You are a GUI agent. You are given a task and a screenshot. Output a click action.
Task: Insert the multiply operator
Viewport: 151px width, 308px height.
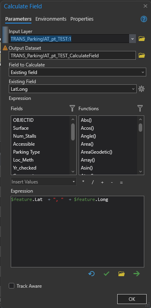click(83, 182)
